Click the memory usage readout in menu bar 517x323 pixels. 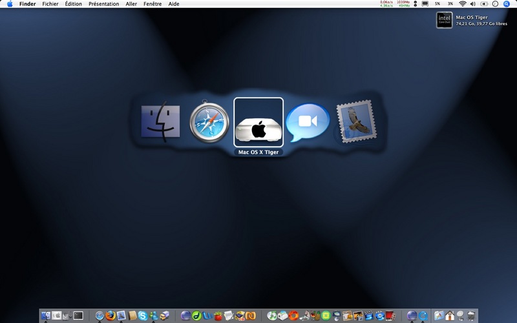[x=403, y=4]
